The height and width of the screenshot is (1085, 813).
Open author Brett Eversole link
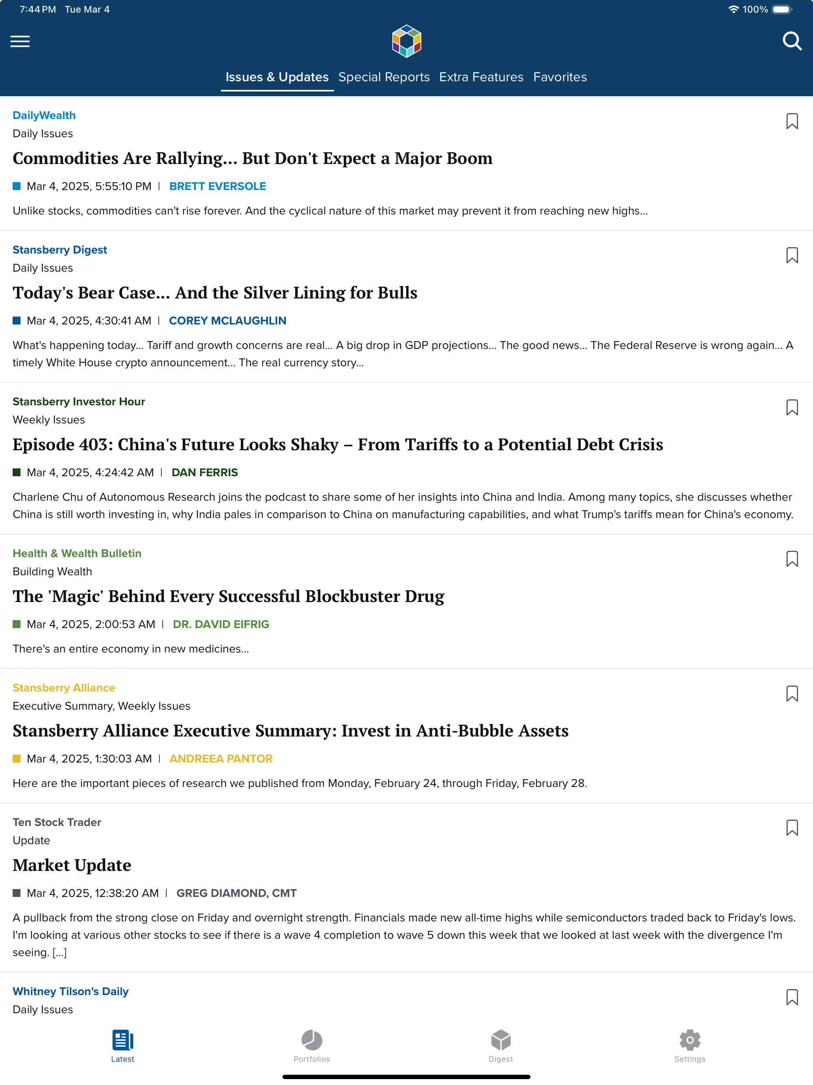click(217, 186)
